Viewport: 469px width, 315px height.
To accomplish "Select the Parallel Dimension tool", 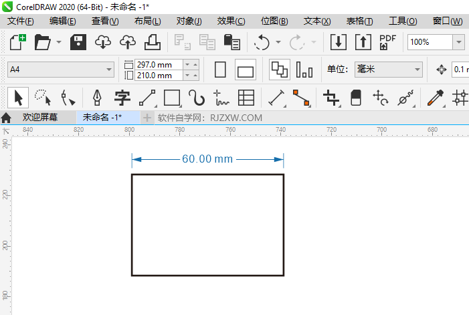I will 277,98.
